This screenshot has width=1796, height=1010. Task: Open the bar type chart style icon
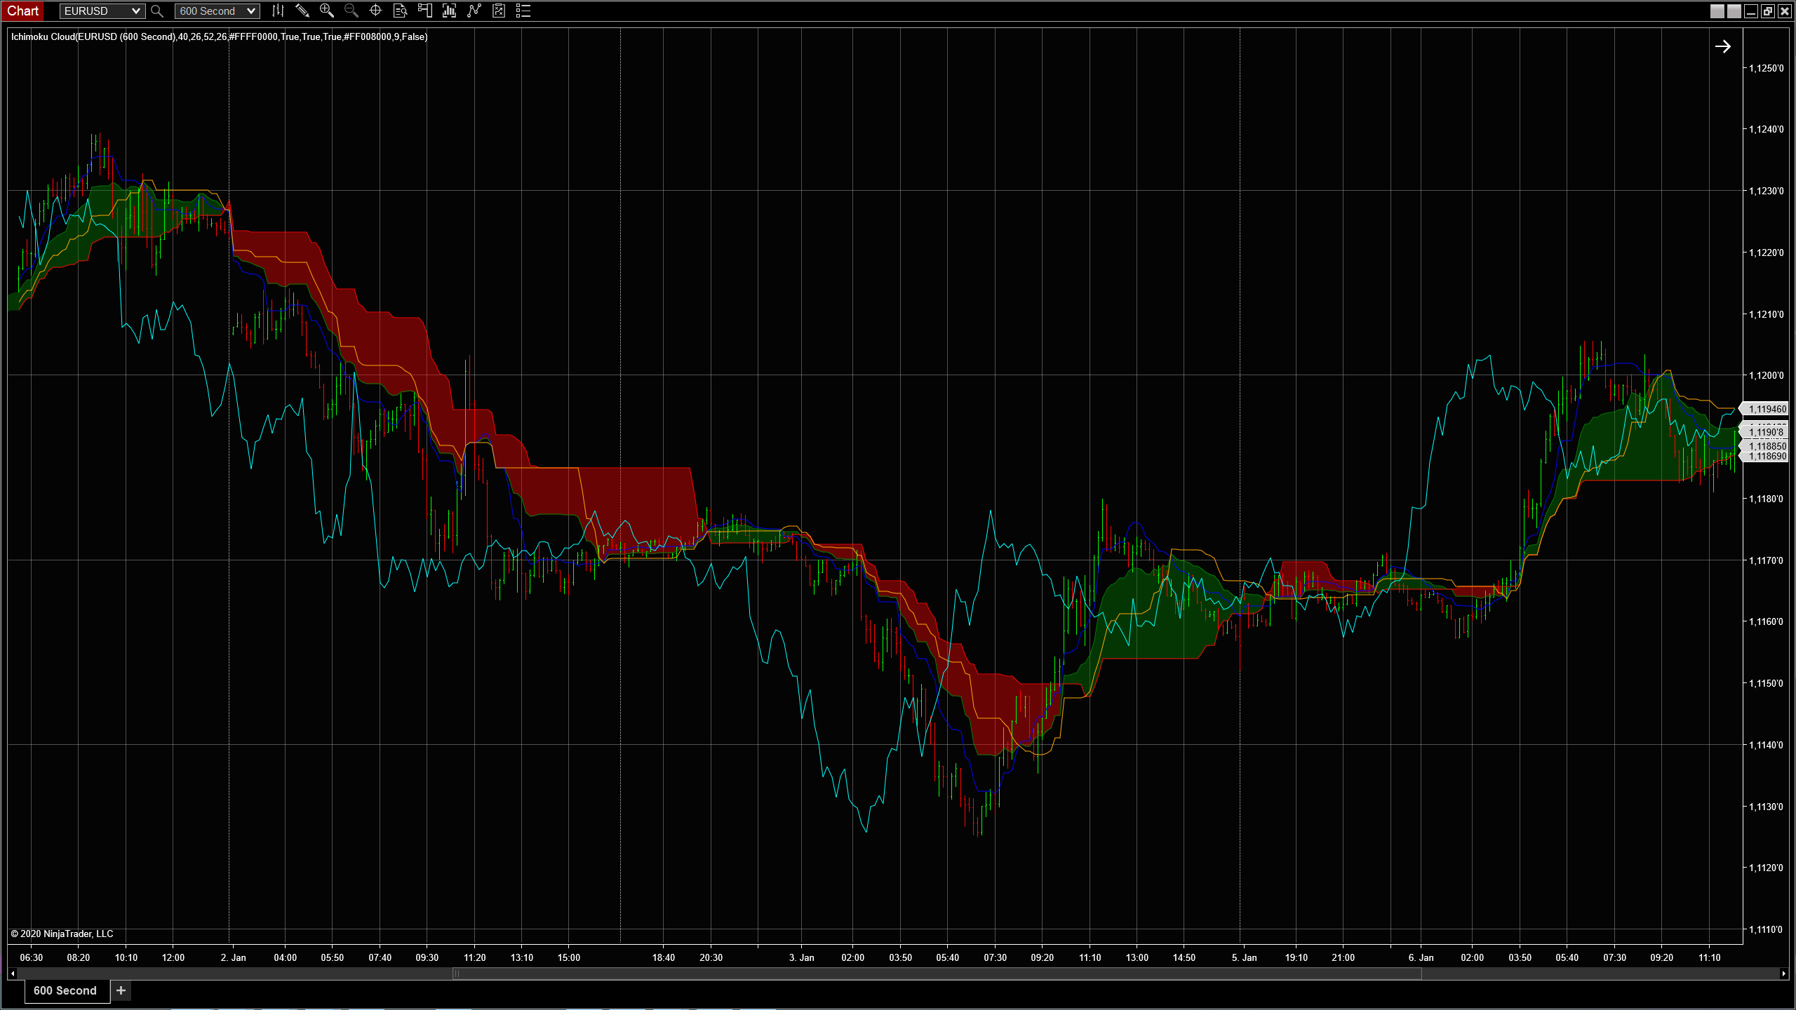click(278, 11)
